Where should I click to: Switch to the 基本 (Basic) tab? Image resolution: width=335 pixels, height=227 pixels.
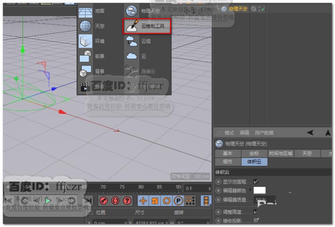click(x=228, y=153)
